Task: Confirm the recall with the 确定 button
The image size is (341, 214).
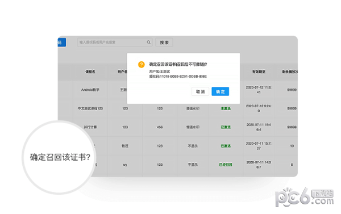Action: (x=221, y=91)
